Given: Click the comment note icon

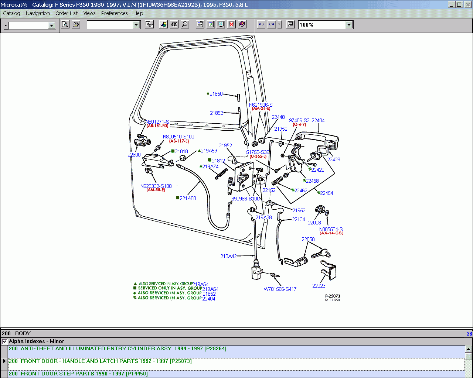Looking at the screenshot, I should coord(290,25).
